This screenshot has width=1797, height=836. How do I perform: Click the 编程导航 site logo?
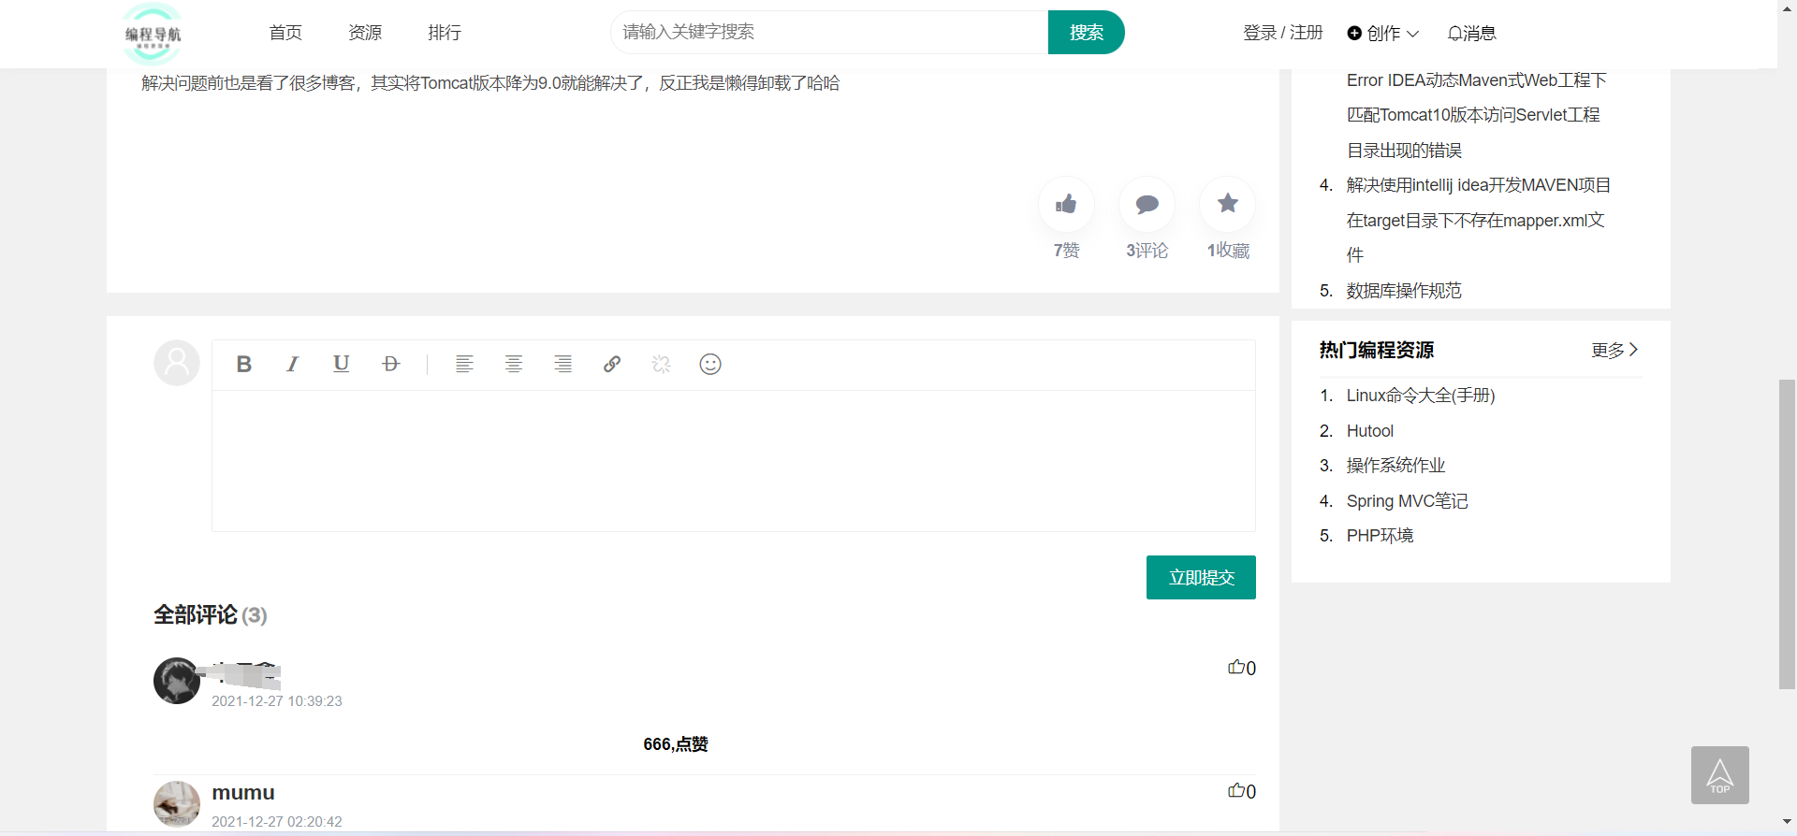[153, 34]
